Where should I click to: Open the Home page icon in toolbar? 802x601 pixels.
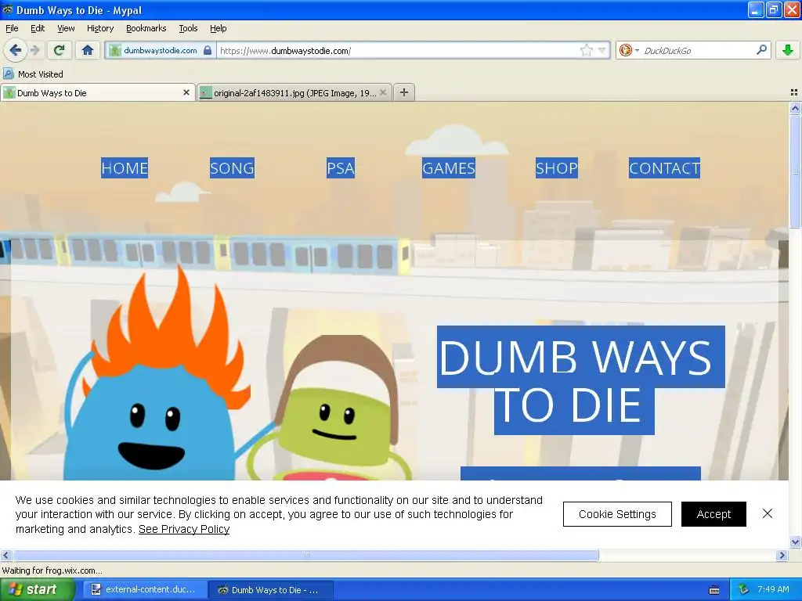point(88,50)
